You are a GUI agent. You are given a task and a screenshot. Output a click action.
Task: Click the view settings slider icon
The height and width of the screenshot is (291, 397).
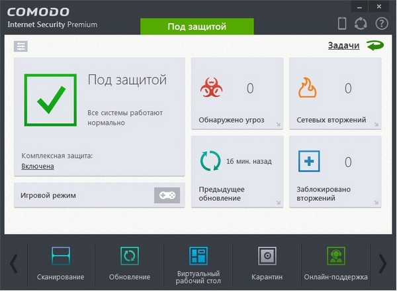click(21, 46)
